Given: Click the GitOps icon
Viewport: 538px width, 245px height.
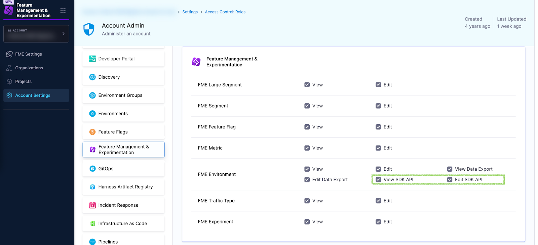Looking at the screenshot, I should (x=92, y=169).
